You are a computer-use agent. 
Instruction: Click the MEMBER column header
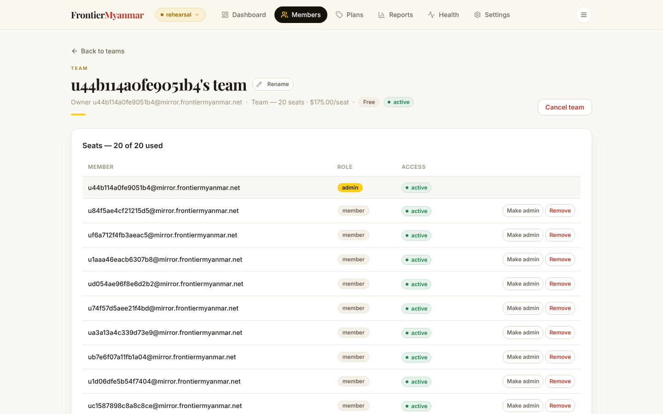pyautogui.click(x=101, y=167)
